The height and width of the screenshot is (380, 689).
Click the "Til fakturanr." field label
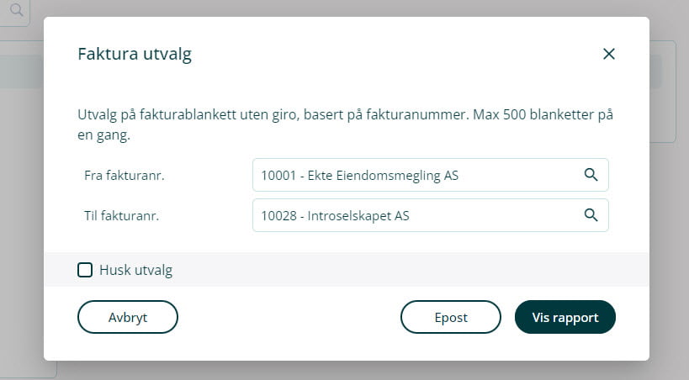pos(121,215)
